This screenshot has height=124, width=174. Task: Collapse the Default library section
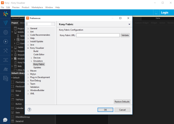click(x=12, y=78)
